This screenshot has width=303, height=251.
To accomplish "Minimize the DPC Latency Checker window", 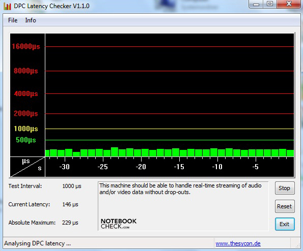I will [256, 4].
